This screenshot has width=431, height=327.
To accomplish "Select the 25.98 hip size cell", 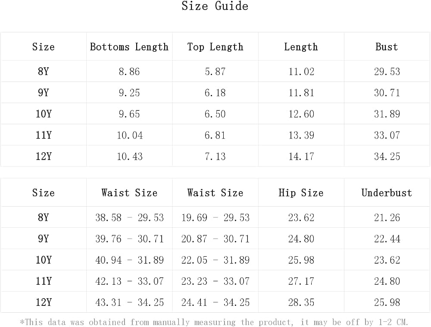I will pyautogui.click(x=301, y=260).
